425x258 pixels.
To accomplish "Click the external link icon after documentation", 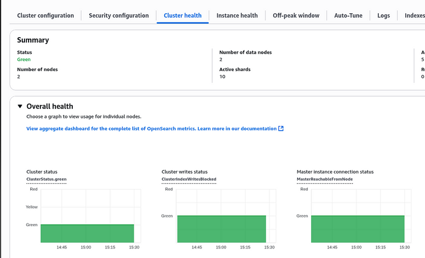I will [281, 128].
